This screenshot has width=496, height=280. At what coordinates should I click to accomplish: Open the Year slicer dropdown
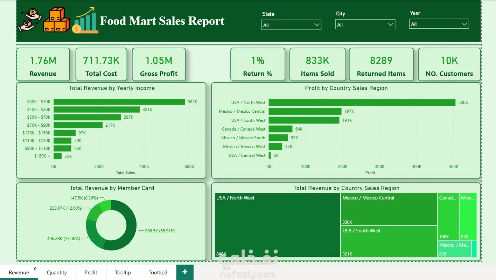pyautogui.click(x=439, y=24)
